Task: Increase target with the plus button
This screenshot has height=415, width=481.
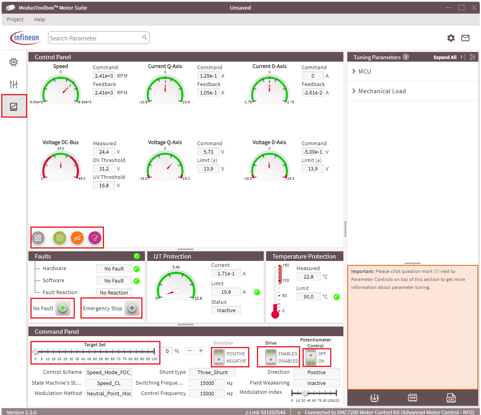Action: (201, 351)
